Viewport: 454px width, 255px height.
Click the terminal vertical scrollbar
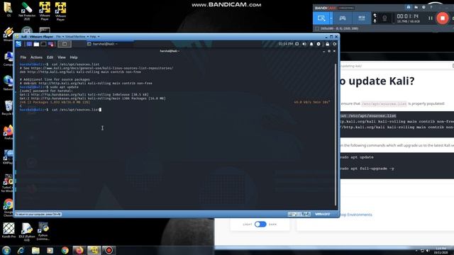pos(336,135)
